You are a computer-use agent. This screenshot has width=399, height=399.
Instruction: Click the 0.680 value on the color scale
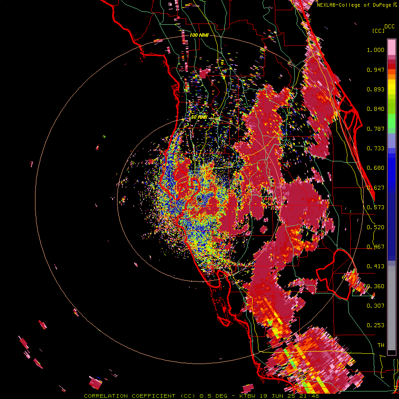(376, 168)
